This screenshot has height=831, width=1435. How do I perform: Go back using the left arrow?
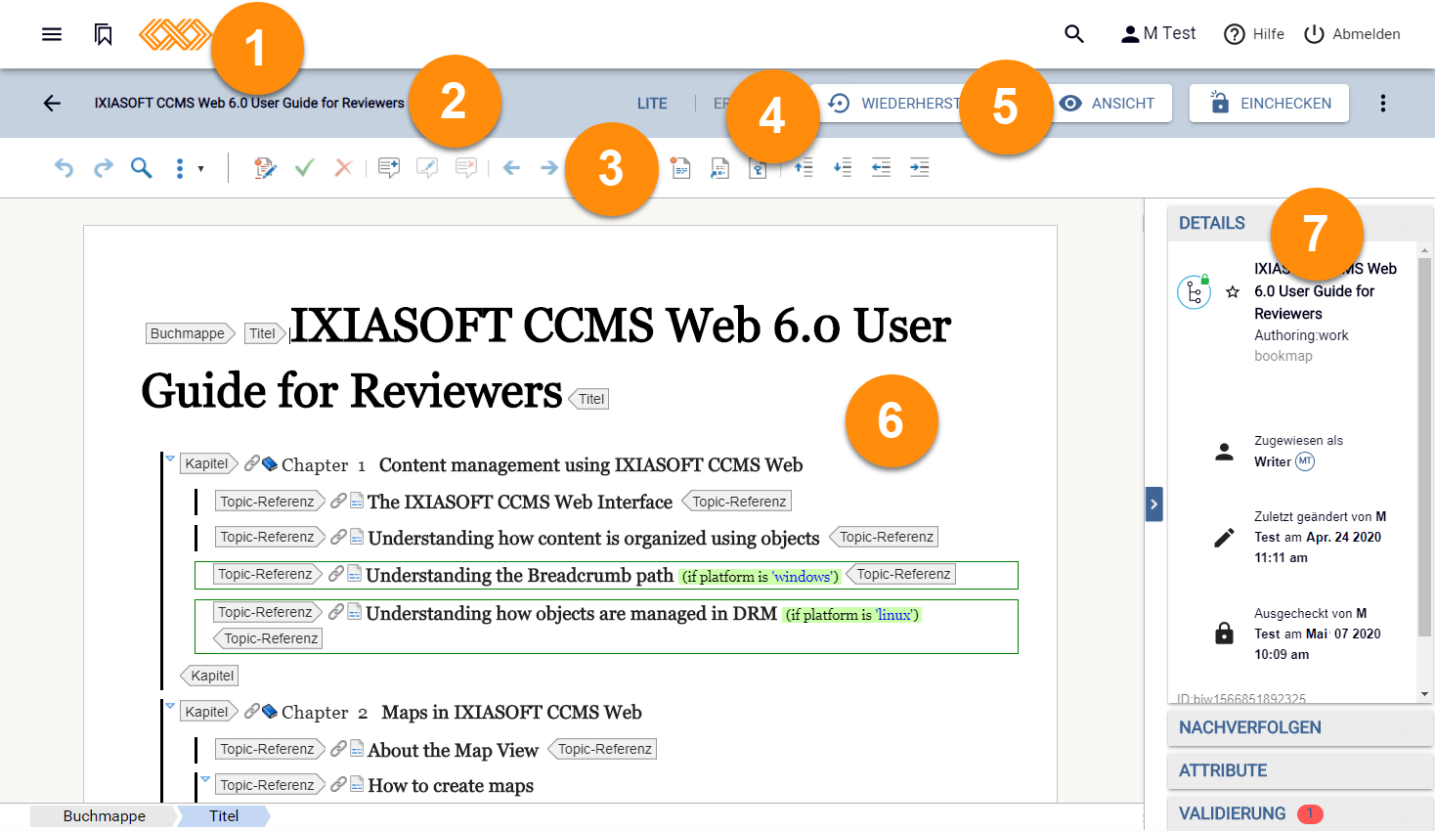[x=52, y=103]
